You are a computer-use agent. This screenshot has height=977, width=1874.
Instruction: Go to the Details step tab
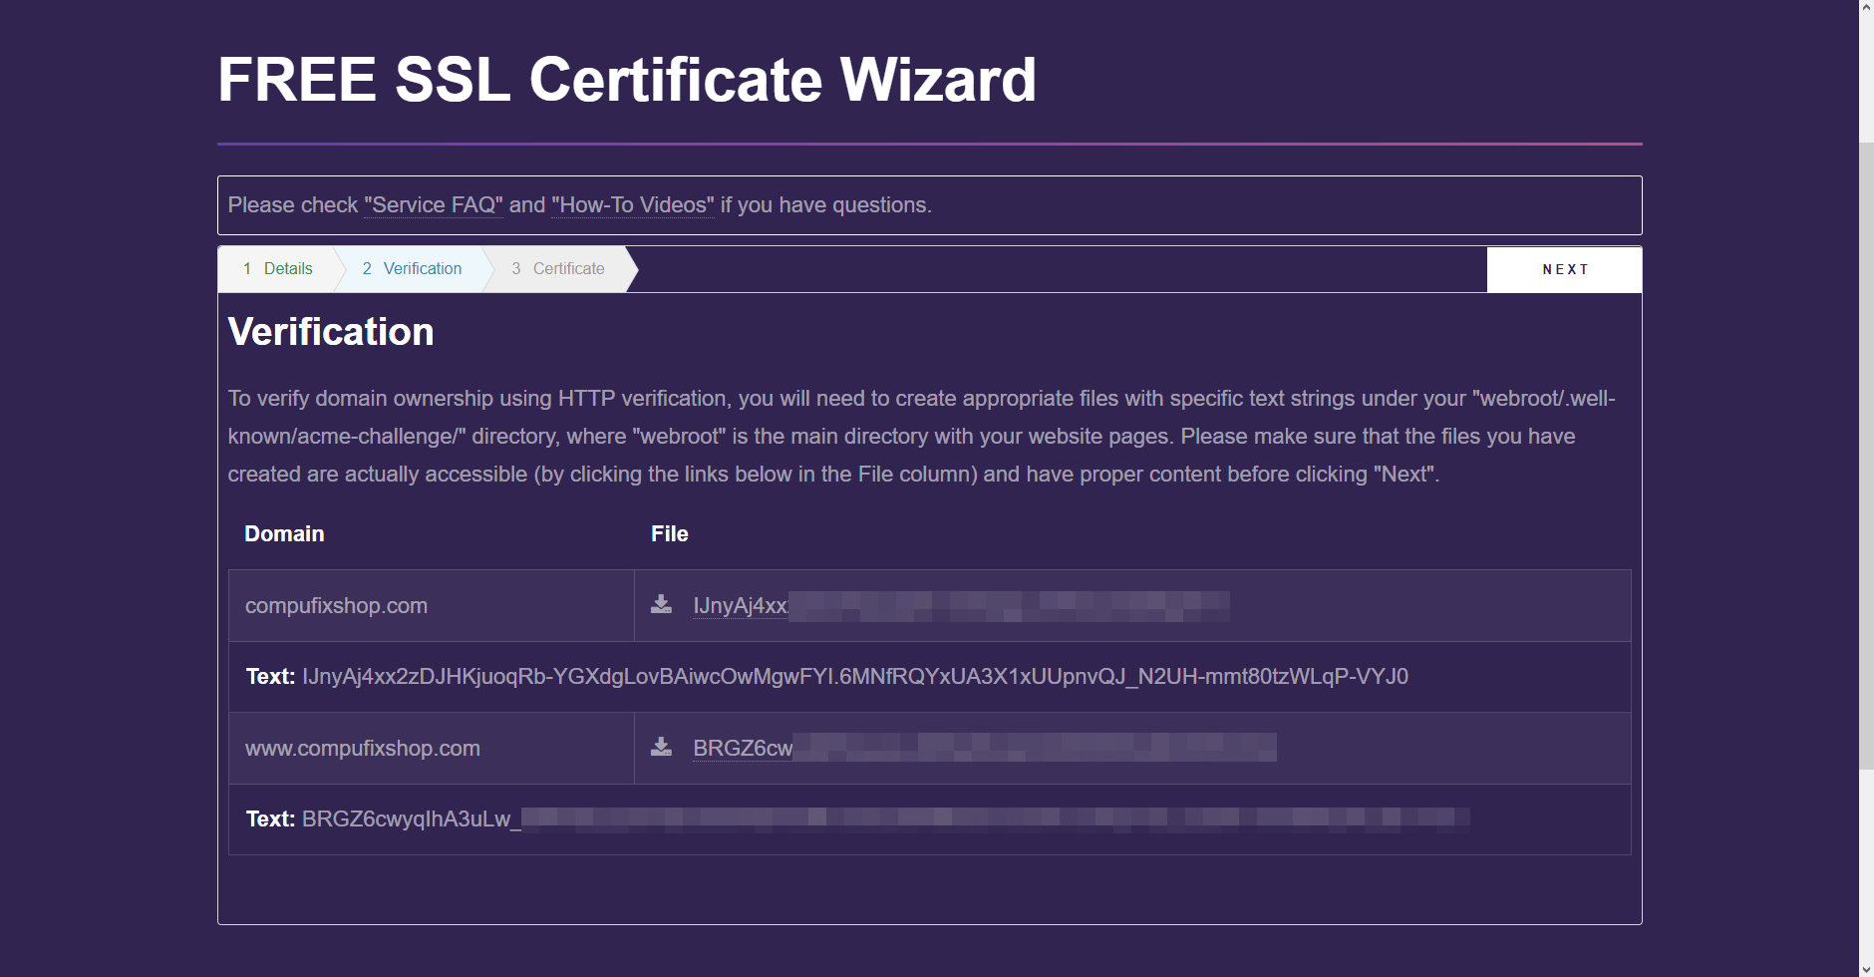point(278,269)
